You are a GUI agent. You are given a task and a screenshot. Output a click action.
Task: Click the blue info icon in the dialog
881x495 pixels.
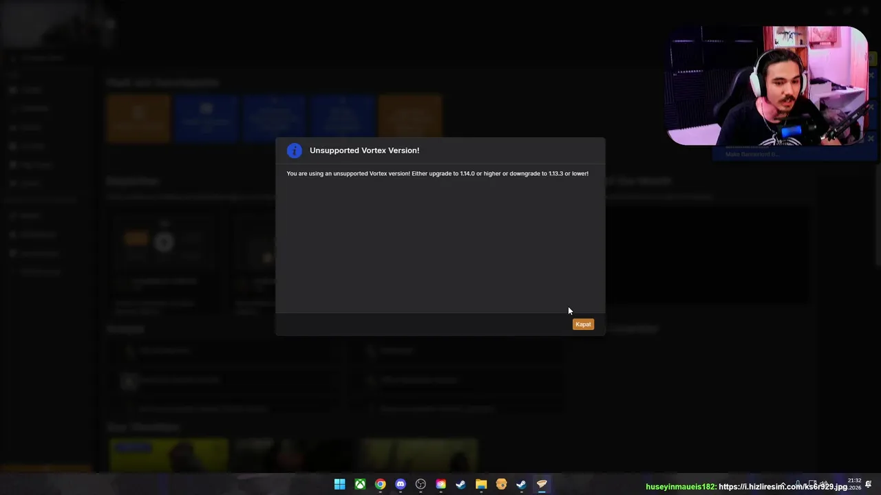(x=295, y=151)
